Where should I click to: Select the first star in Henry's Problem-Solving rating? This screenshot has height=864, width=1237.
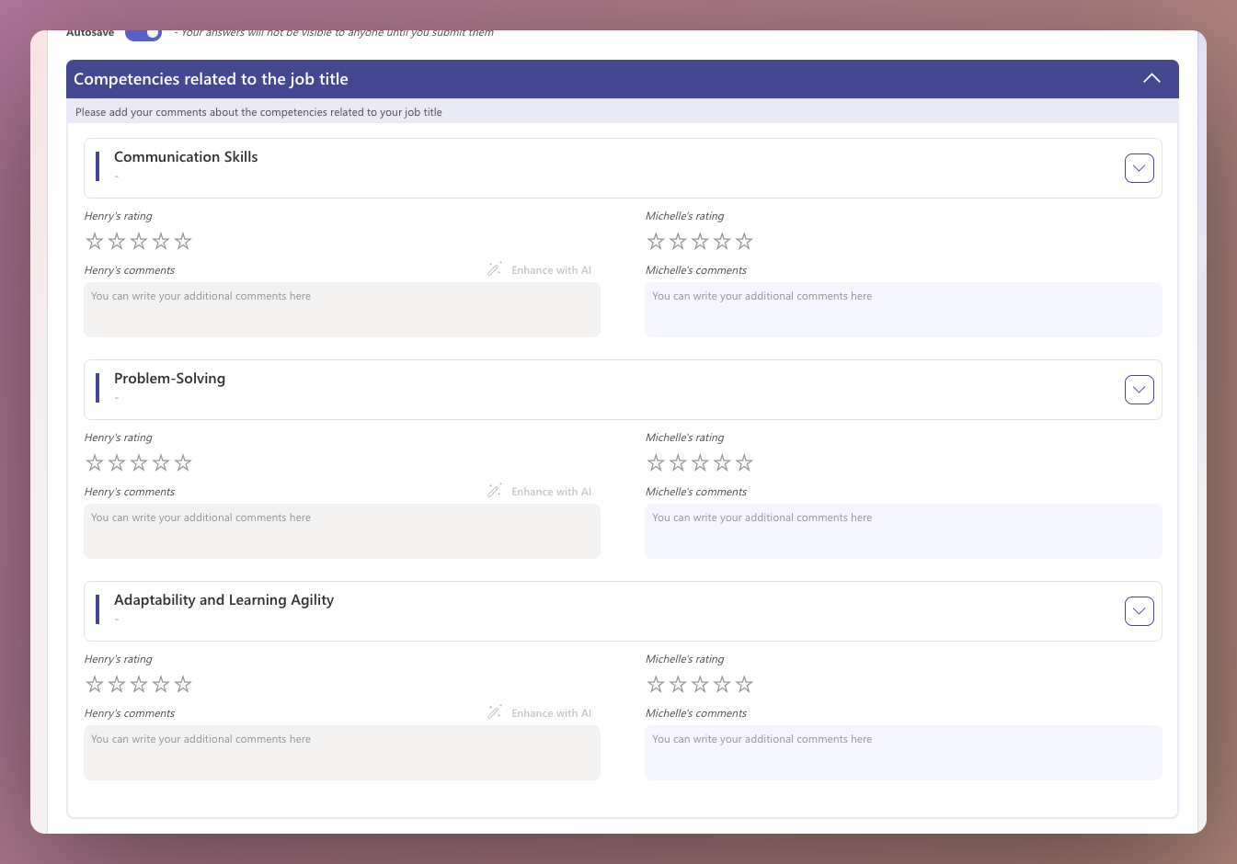(x=95, y=462)
